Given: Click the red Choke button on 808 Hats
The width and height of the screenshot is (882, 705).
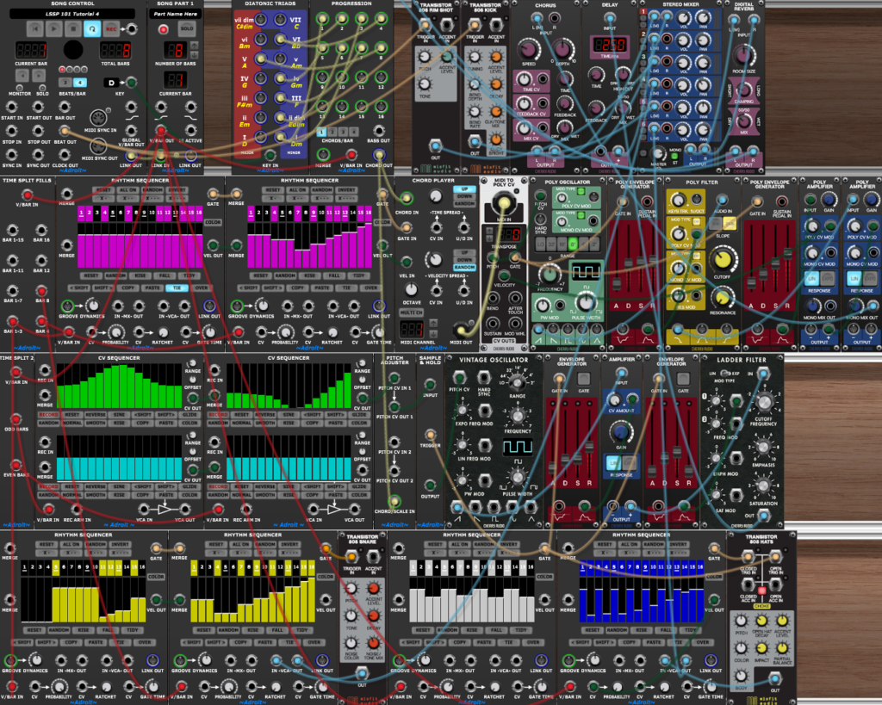Looking at the screenshot, I should (x=761, y=591).
